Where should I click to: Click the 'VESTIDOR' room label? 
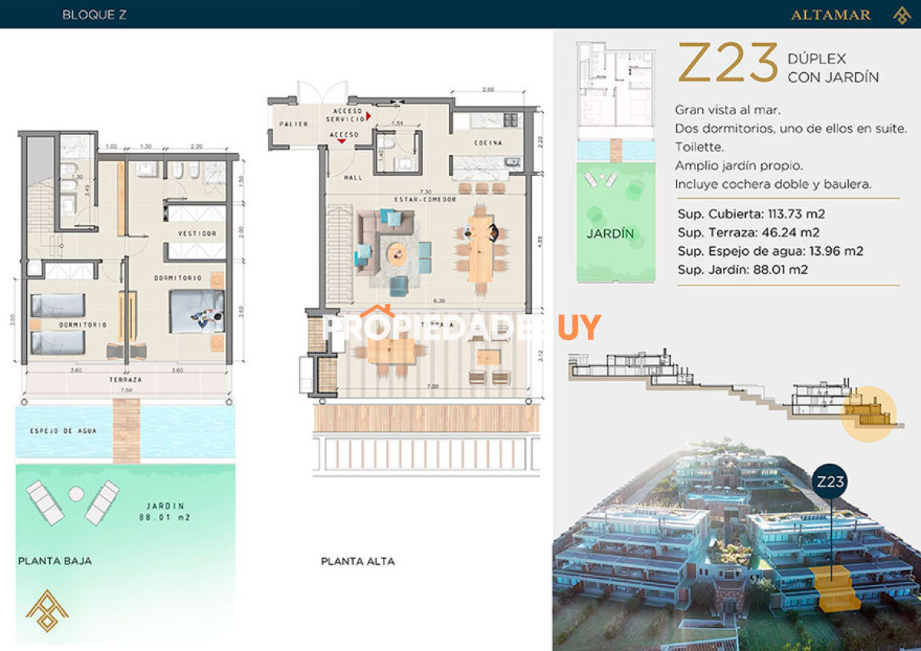(197, 233)
